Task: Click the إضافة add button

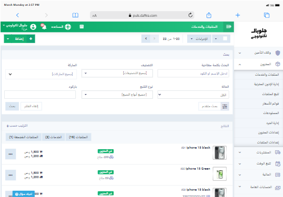Action: [x=19, y=39]
